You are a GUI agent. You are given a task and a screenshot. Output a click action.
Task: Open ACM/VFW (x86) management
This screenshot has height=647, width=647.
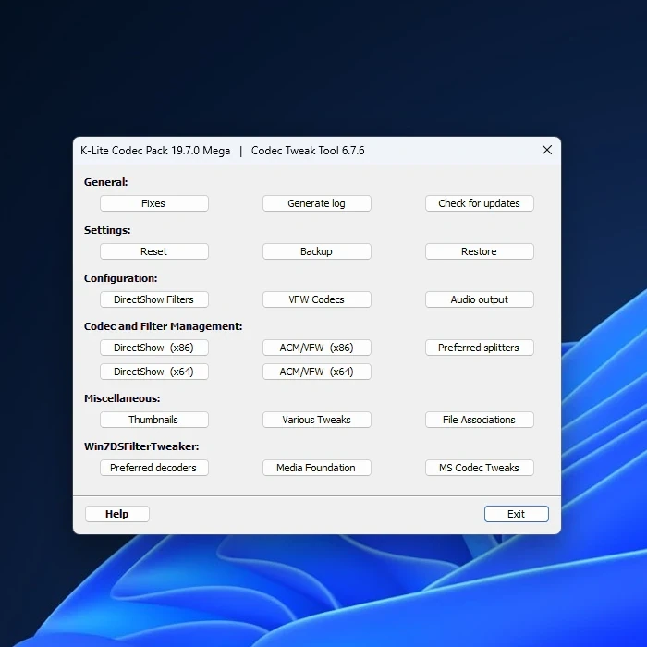(316, 348)
